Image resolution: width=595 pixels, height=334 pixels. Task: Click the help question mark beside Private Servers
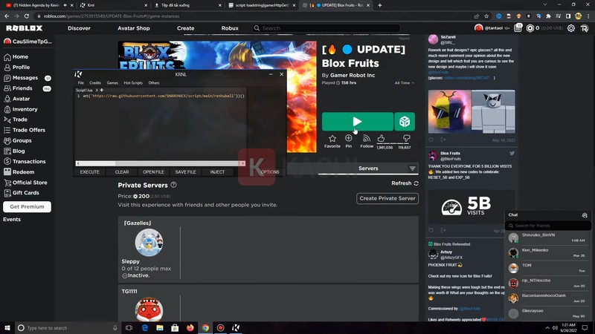173,185
